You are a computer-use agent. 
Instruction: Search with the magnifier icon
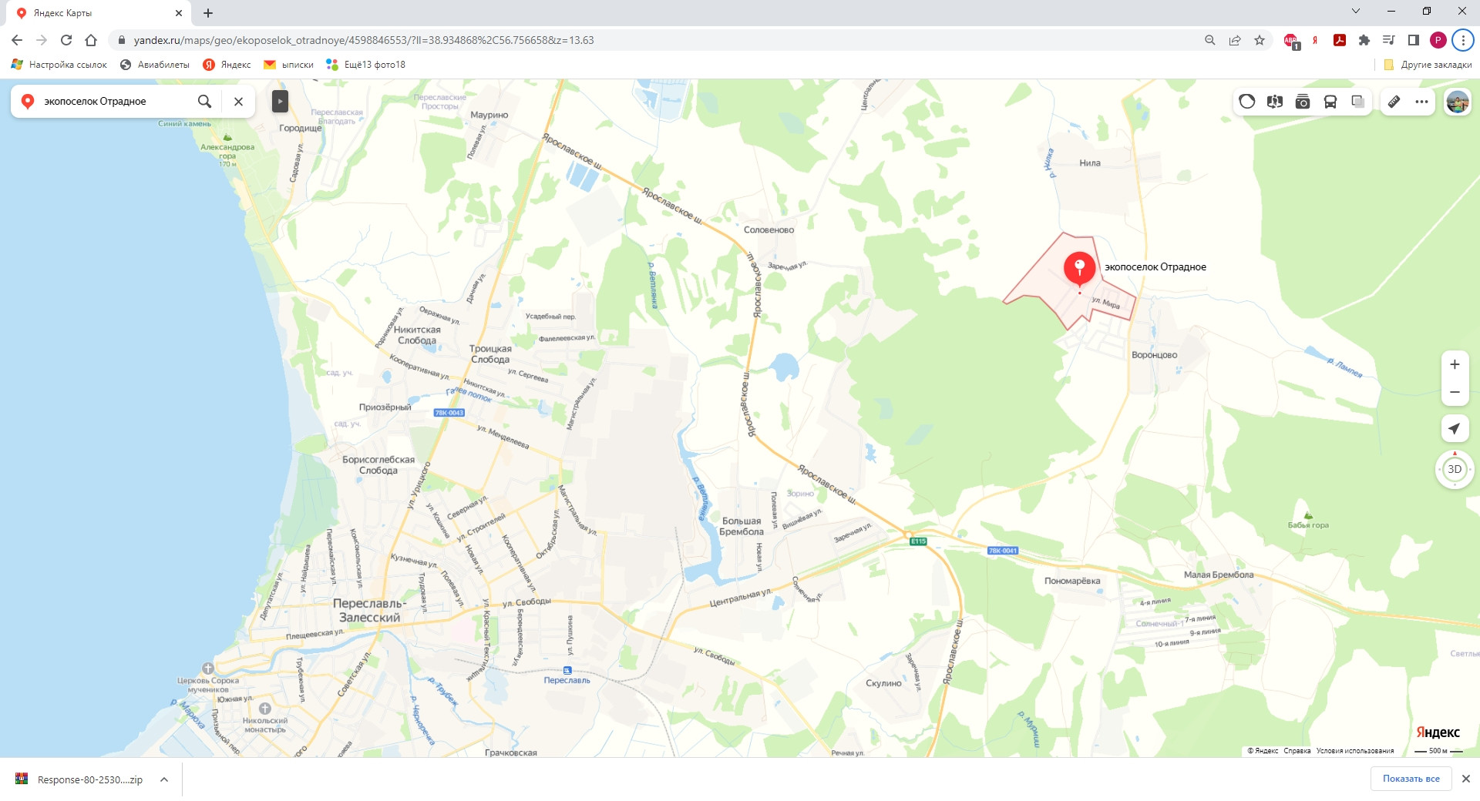point(204,101)
